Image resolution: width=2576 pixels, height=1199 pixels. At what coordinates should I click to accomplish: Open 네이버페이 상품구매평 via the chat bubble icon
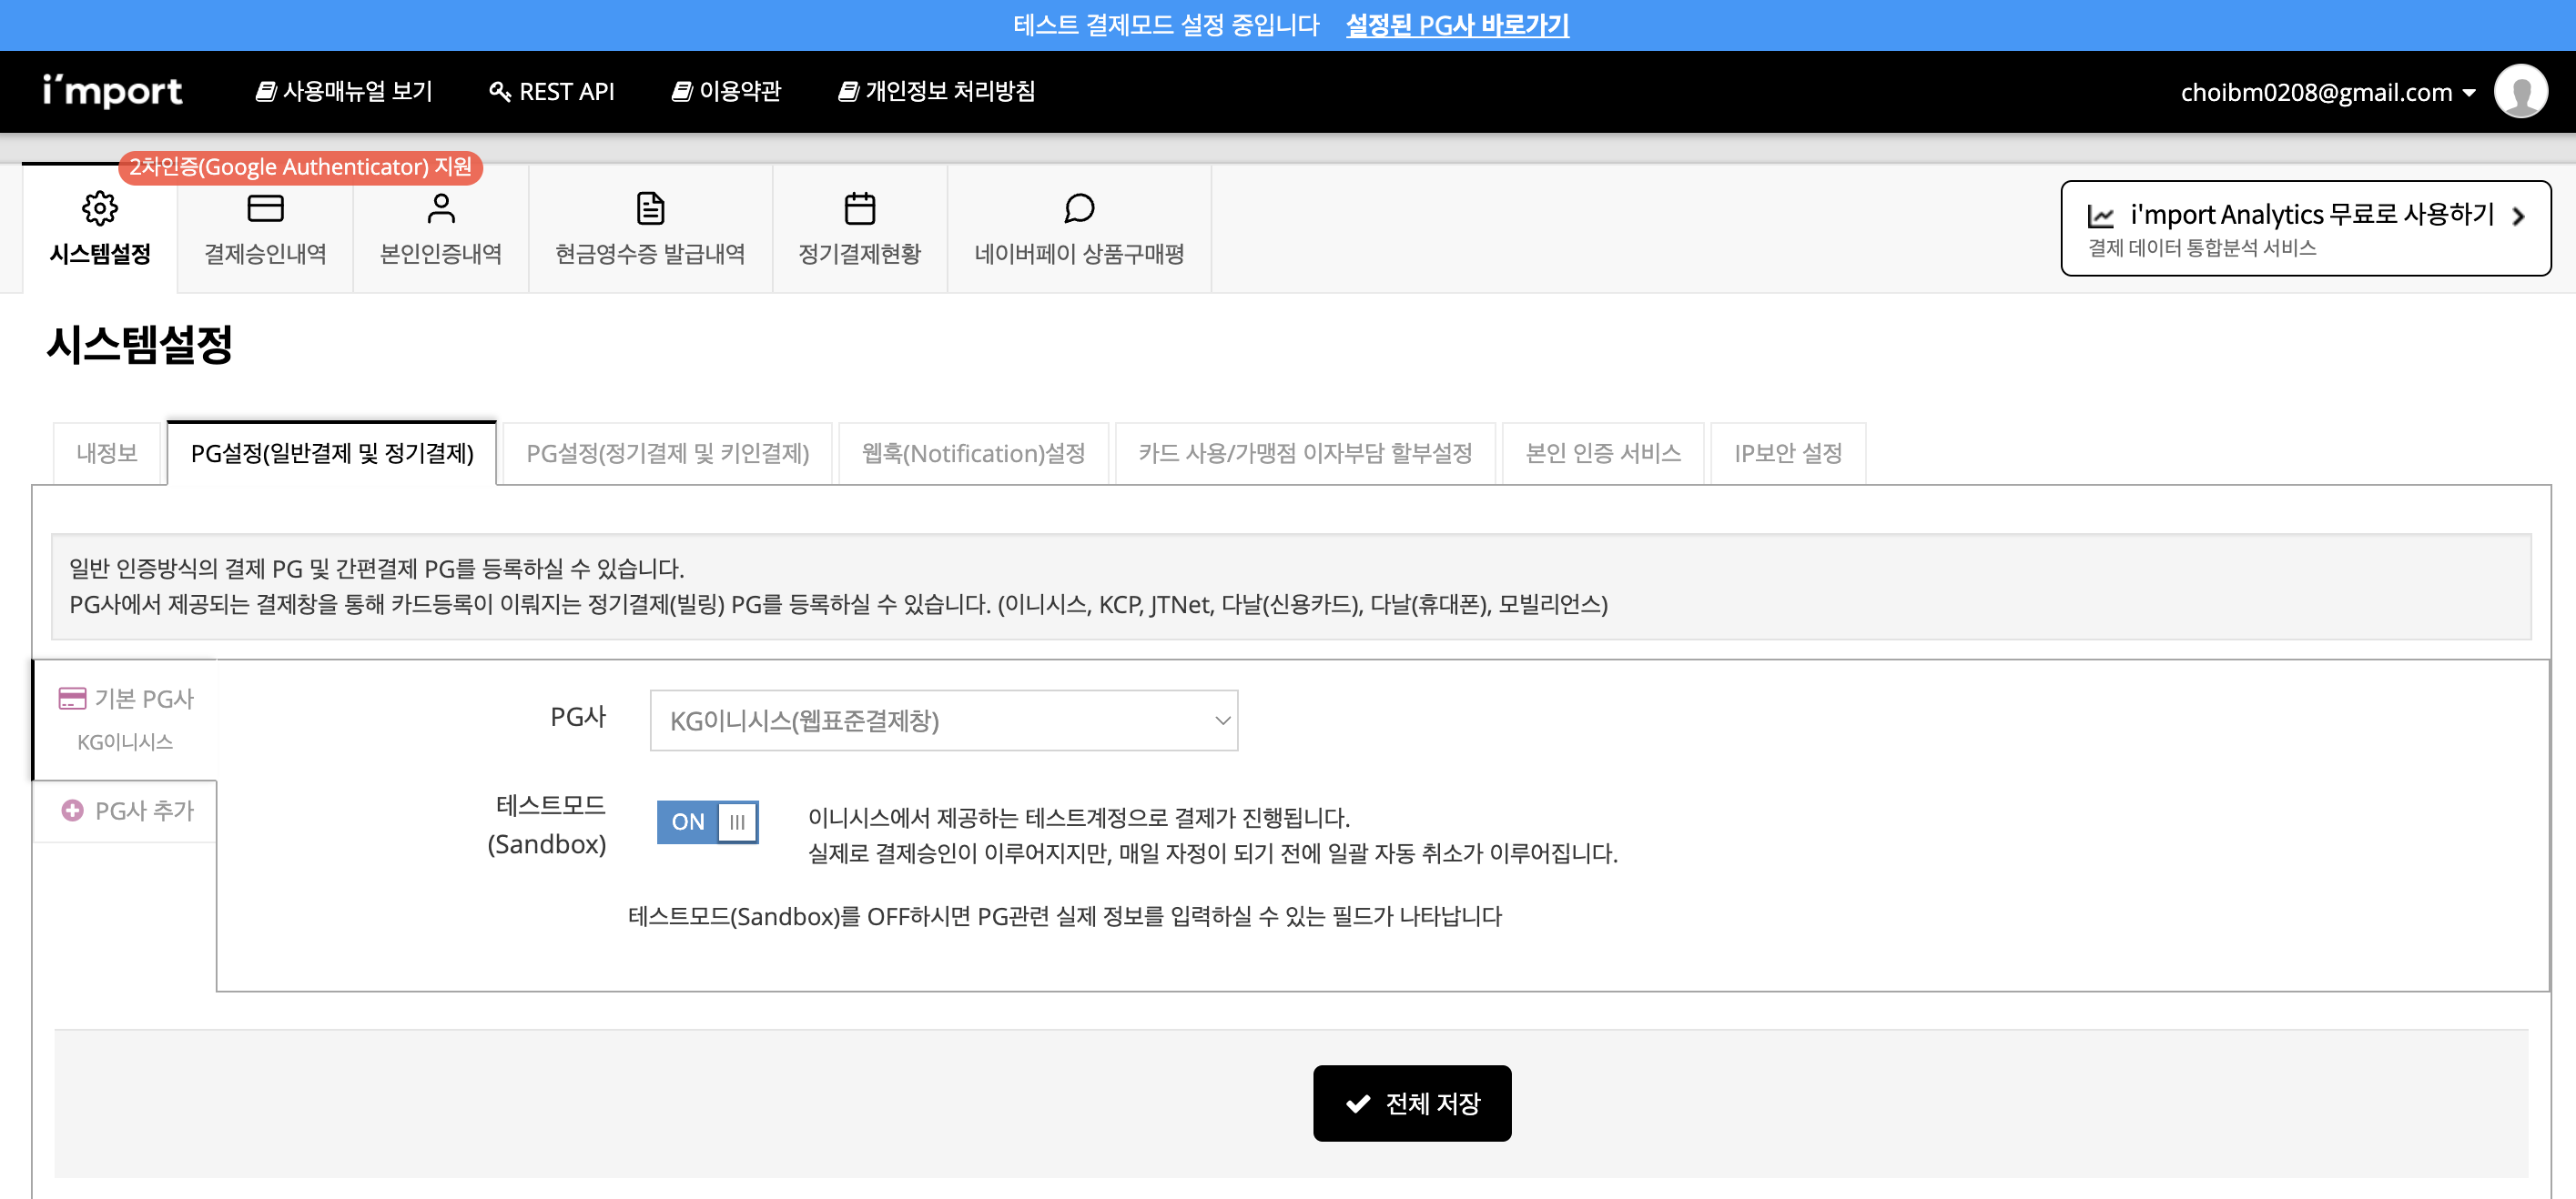1079,209
